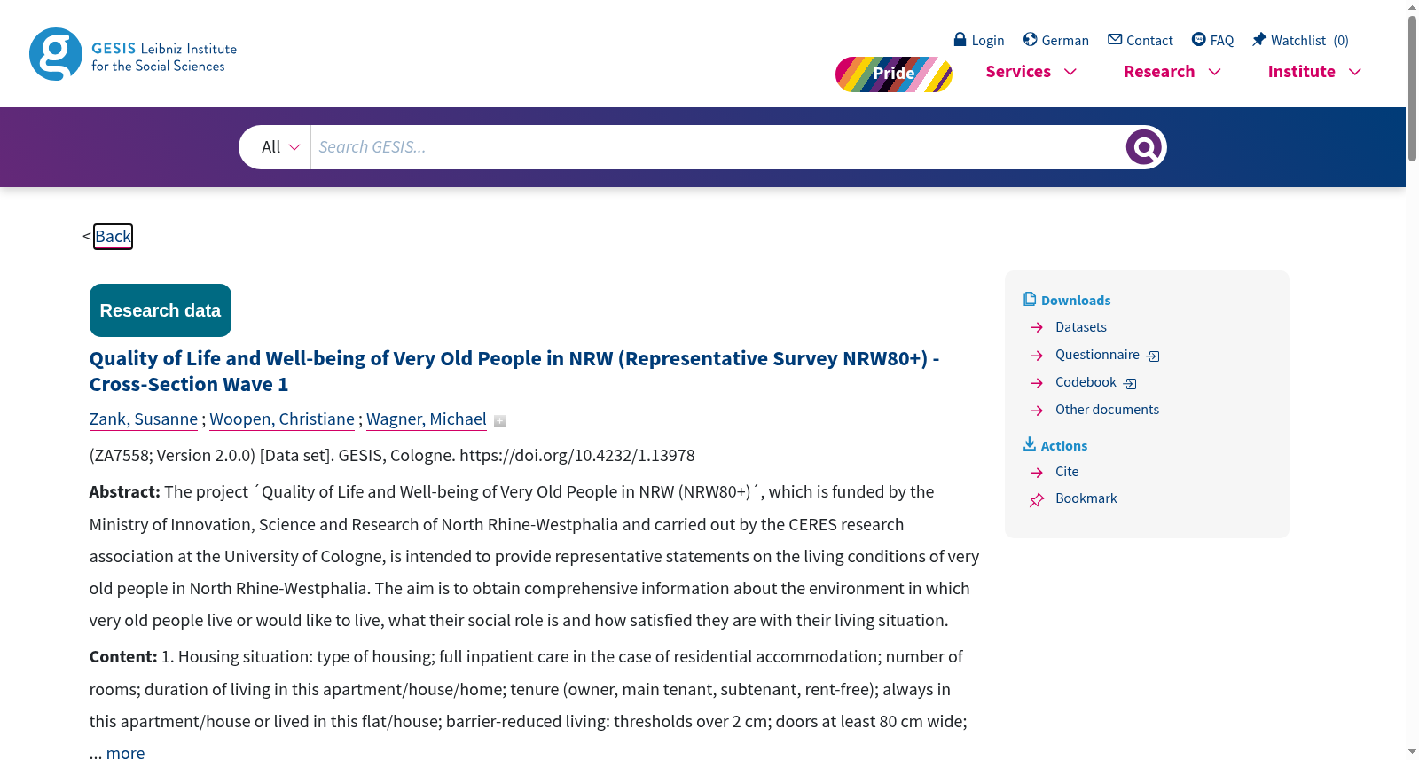Expand the Research menu chevron
Screen dimensions: 1419x760
(1215, 72)
